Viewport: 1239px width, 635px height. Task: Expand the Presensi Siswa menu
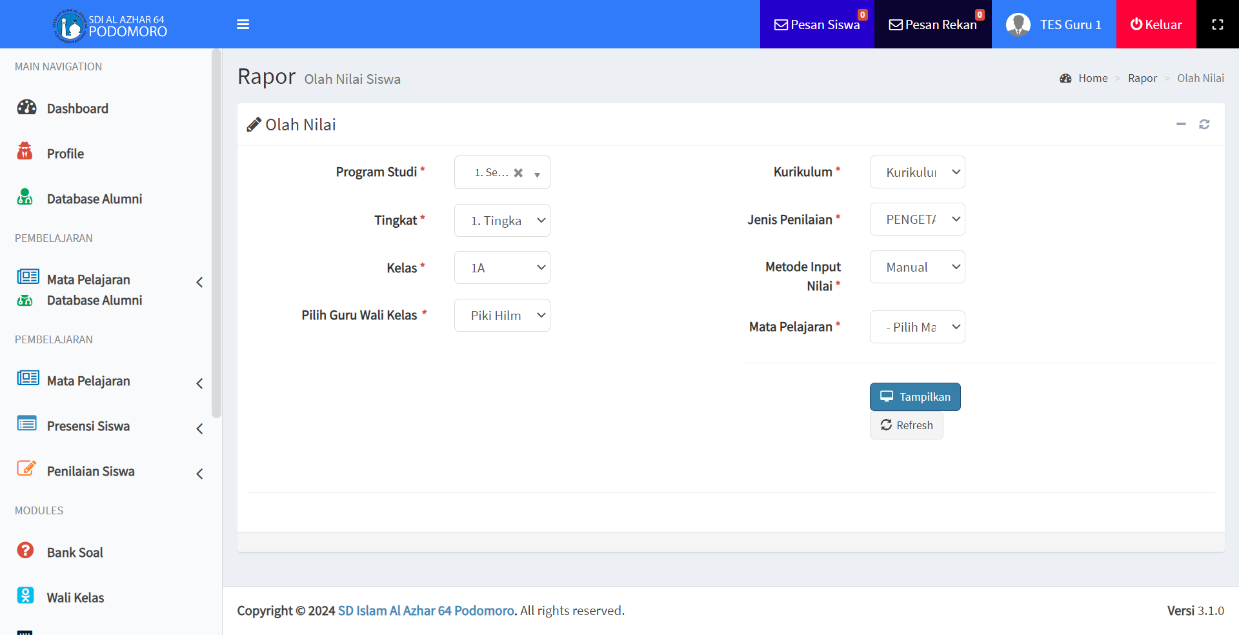pos(88,426)
